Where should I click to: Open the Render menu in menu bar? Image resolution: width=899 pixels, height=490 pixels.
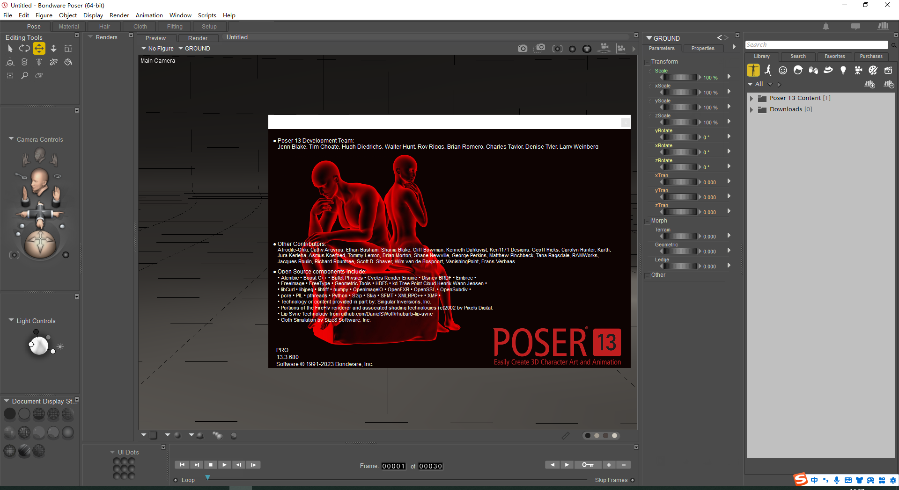119,15
